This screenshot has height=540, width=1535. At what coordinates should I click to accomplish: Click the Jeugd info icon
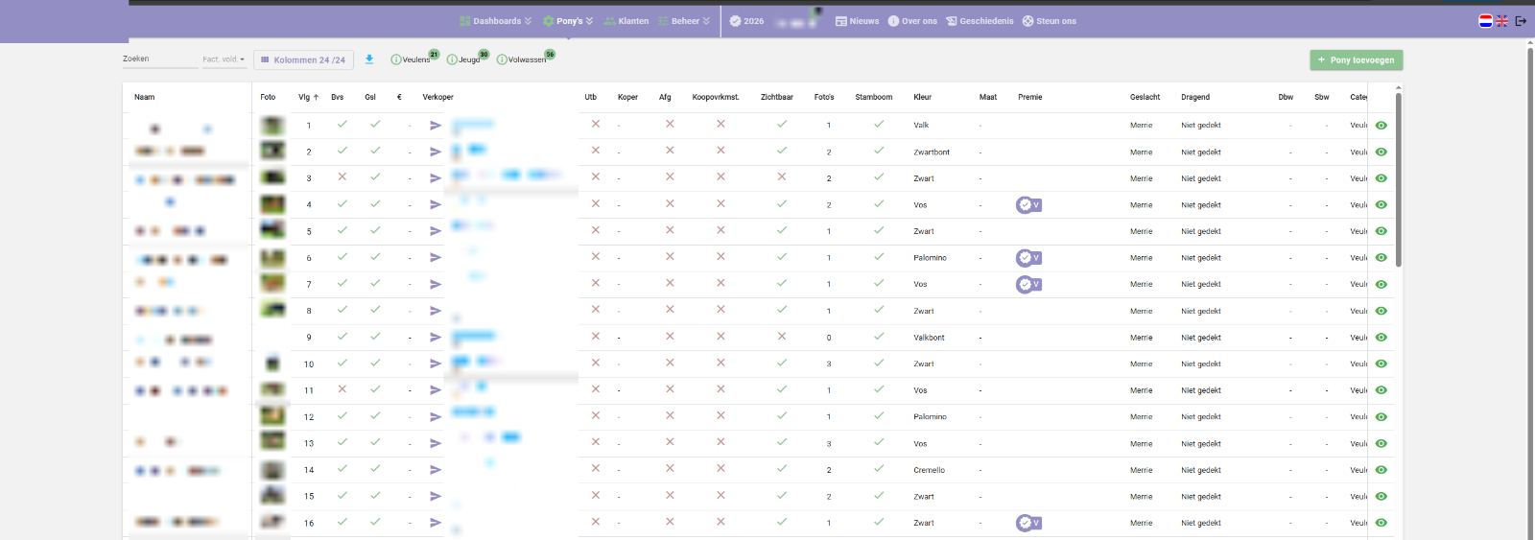(x=452, y=59)
